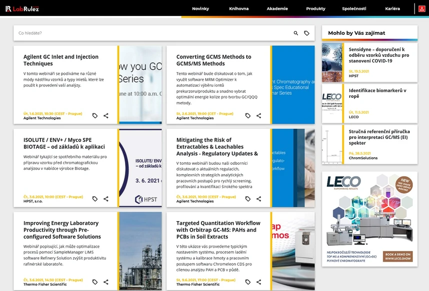Viewport: 429px width, 291px height.
Task: Click tag icon on Targeted Quantitation Workflow card
Action: (248, 282)
